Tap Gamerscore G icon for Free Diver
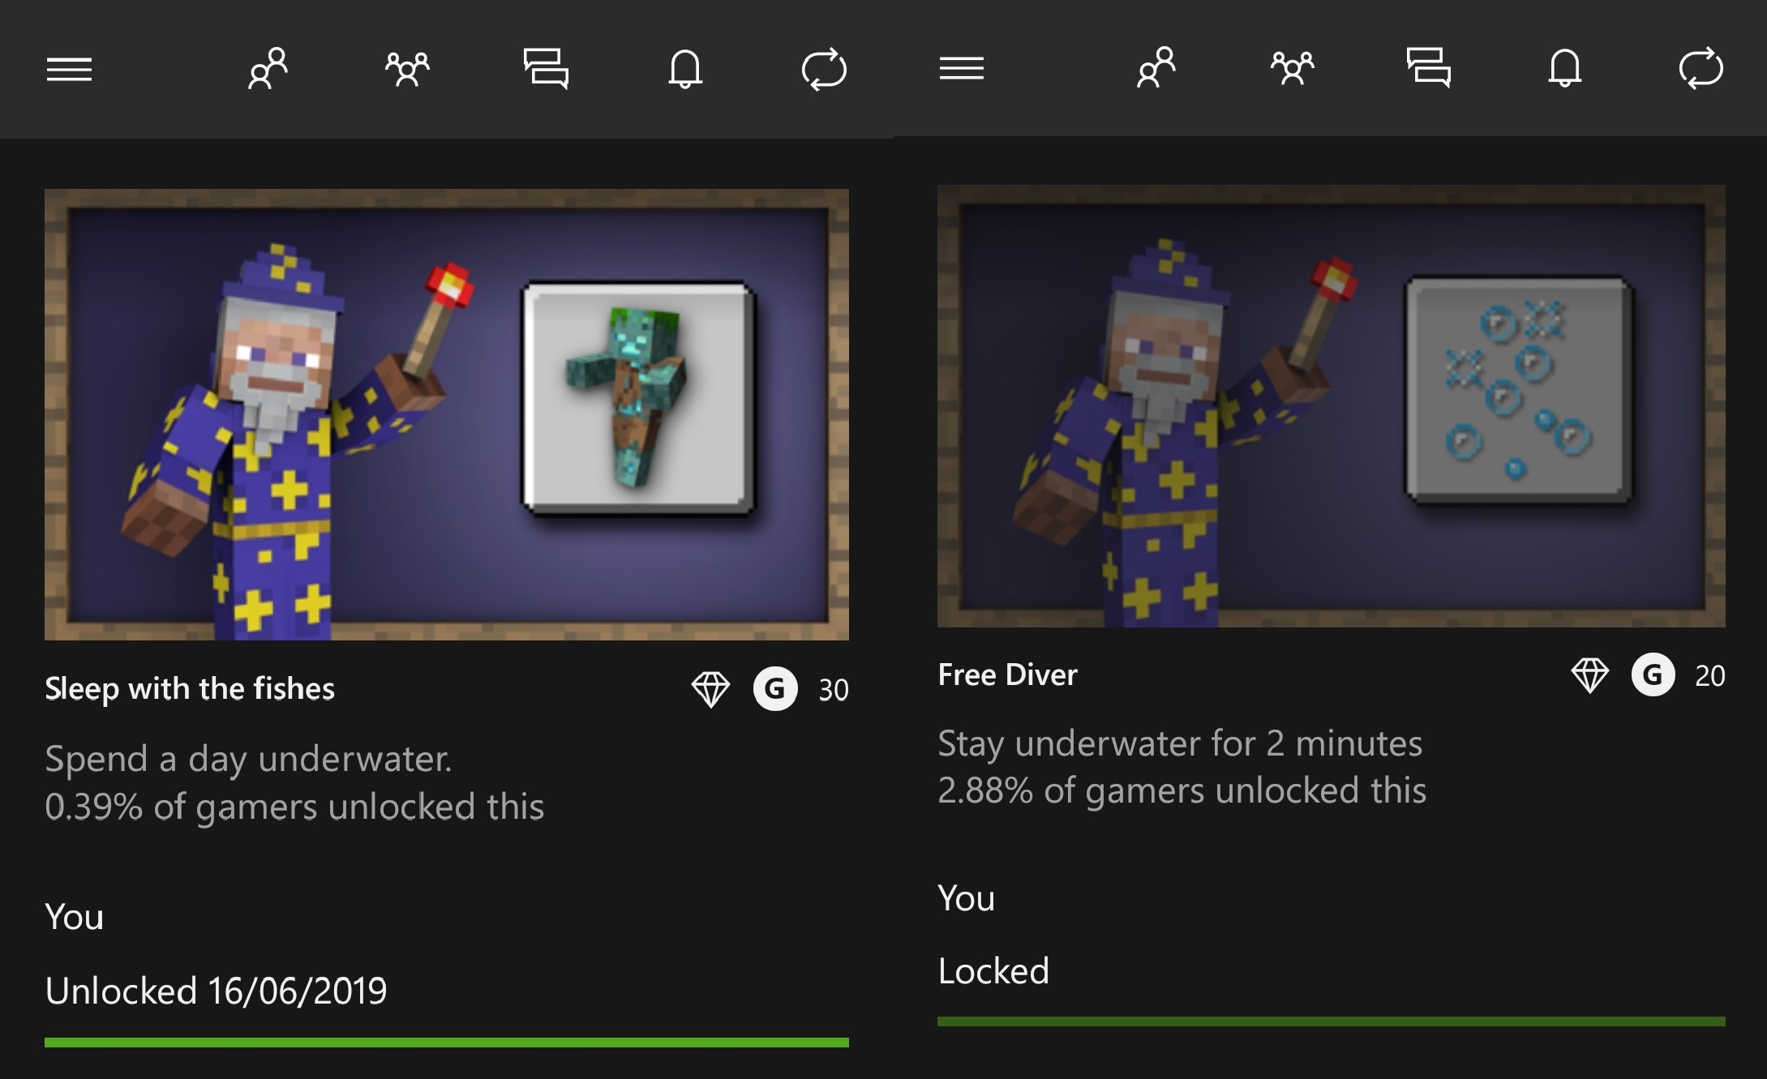This screenshot has width=1767, height=1079. (x=1653, y=674)
